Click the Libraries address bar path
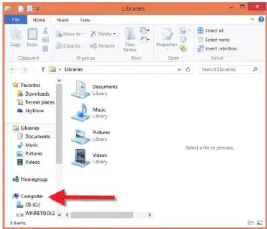Screen dimensions: 267x229 74,70
